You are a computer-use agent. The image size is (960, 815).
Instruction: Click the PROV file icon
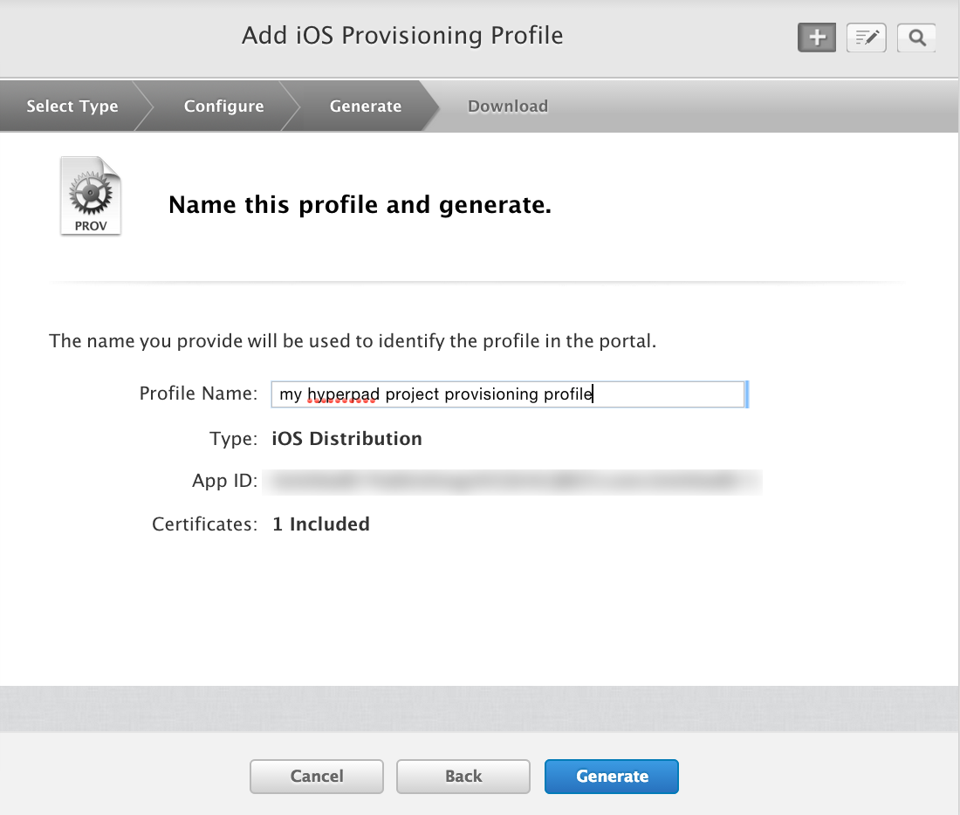coord(91,196)
